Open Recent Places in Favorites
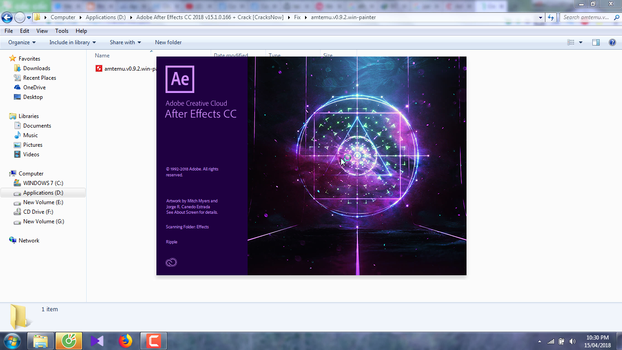The image size is (622, 350). (40, 78)
